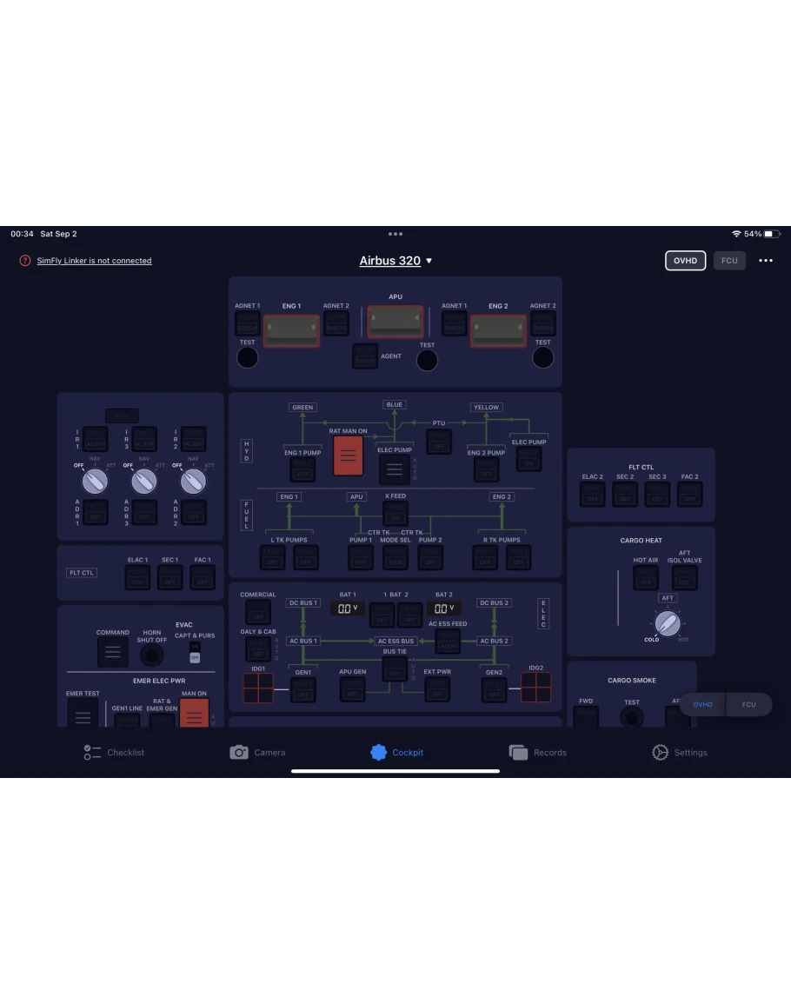The image size is (791, 1004).
Task: Flip the CAPT & PURS switch
Action: pos(195,652)
